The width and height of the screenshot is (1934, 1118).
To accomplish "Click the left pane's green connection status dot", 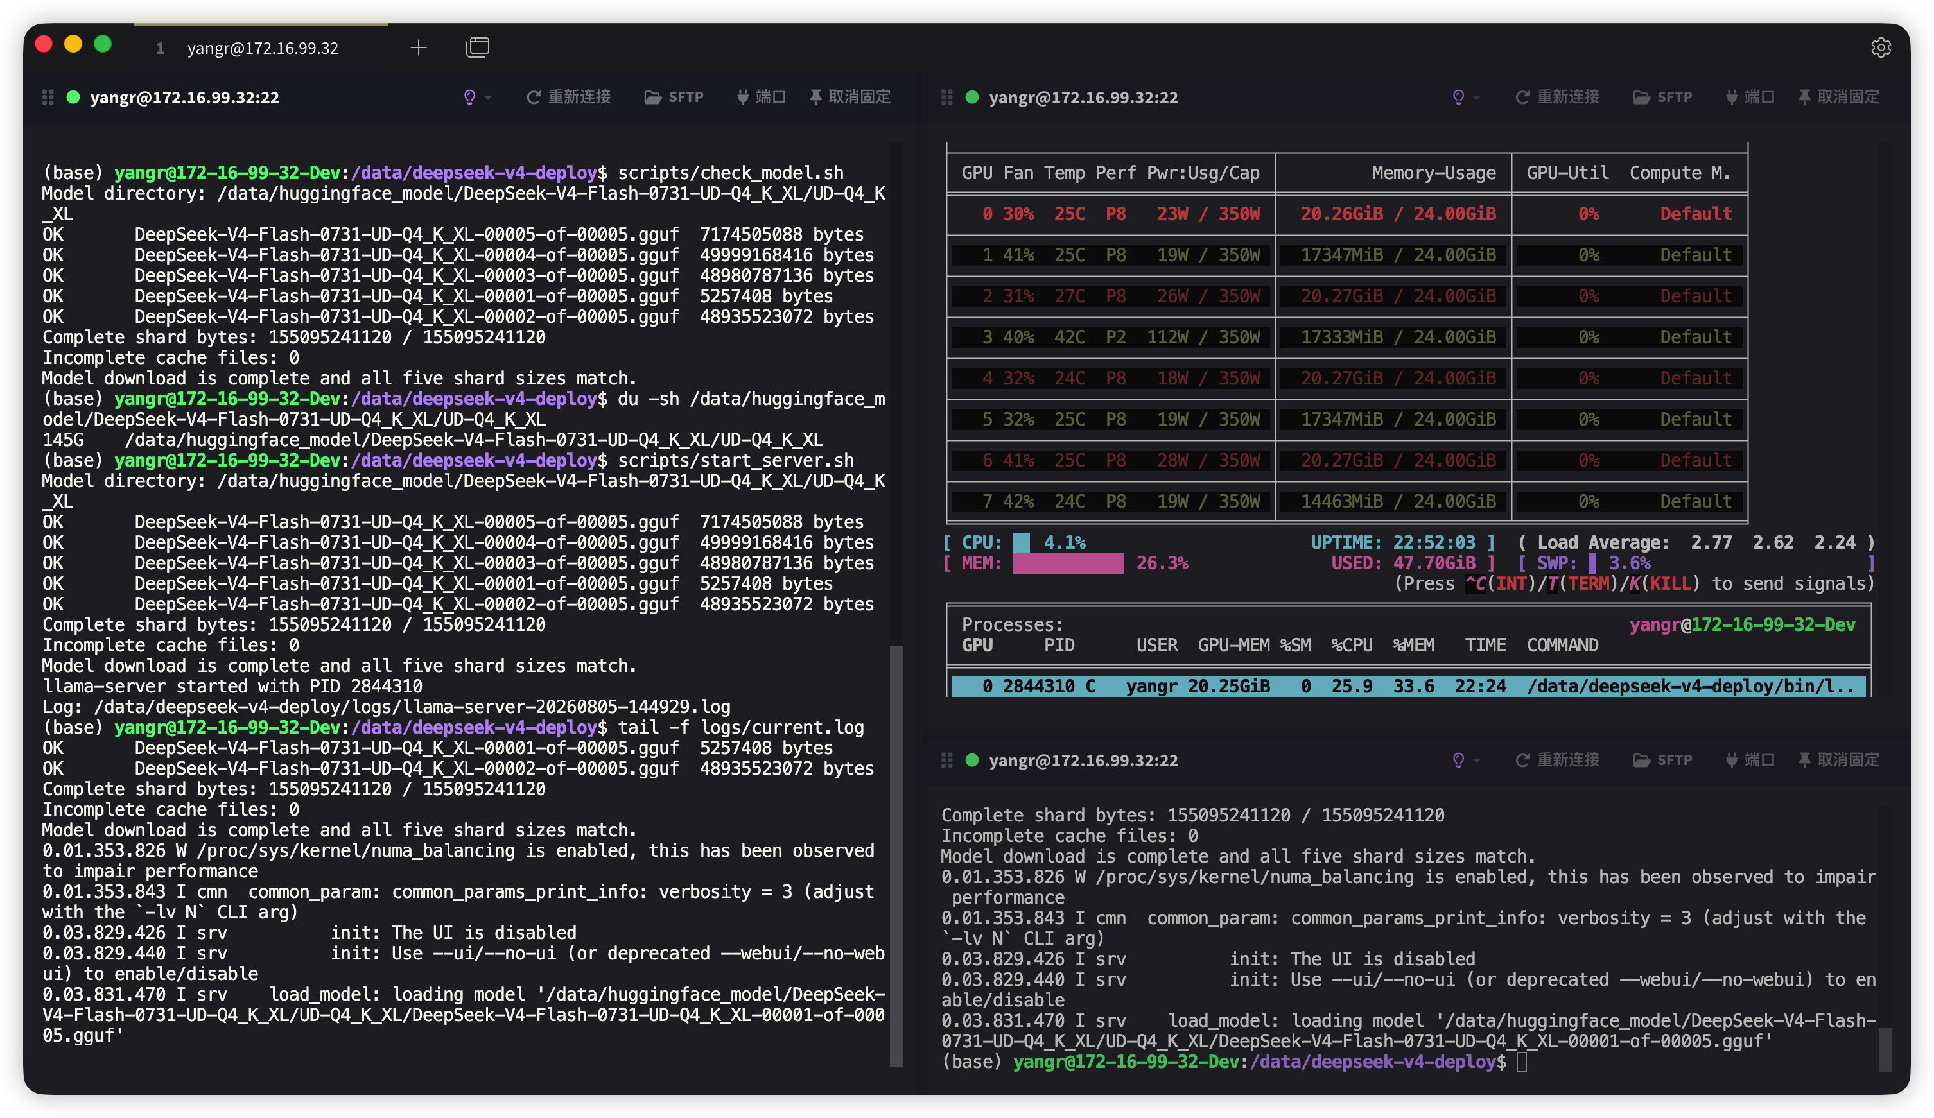I will click(x=74, y=98).
